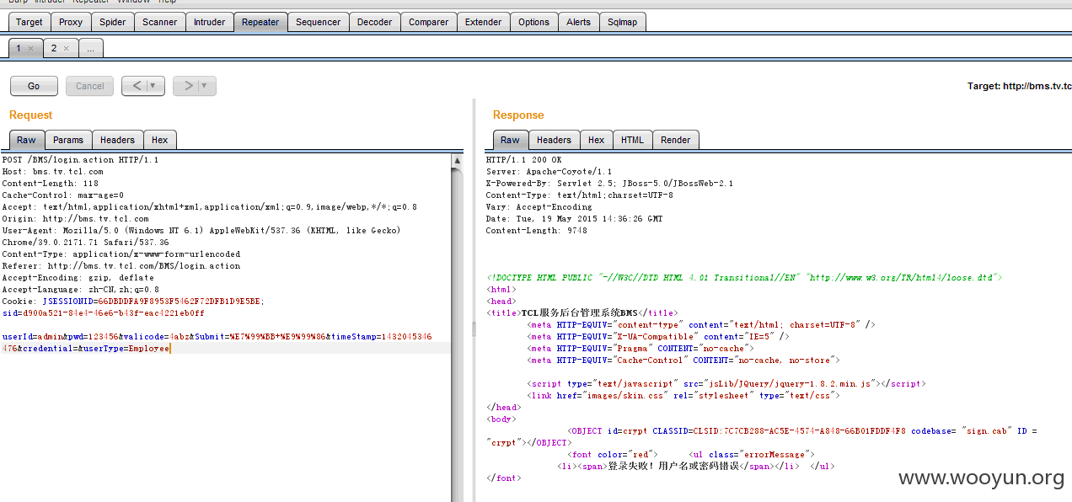Show Request in Raw view
The height and width of the screenshot is (502, 1072).
coord(27,140)
